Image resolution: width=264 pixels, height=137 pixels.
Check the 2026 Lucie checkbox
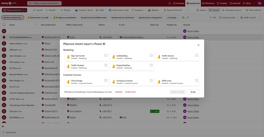click(x=196, y=81)
